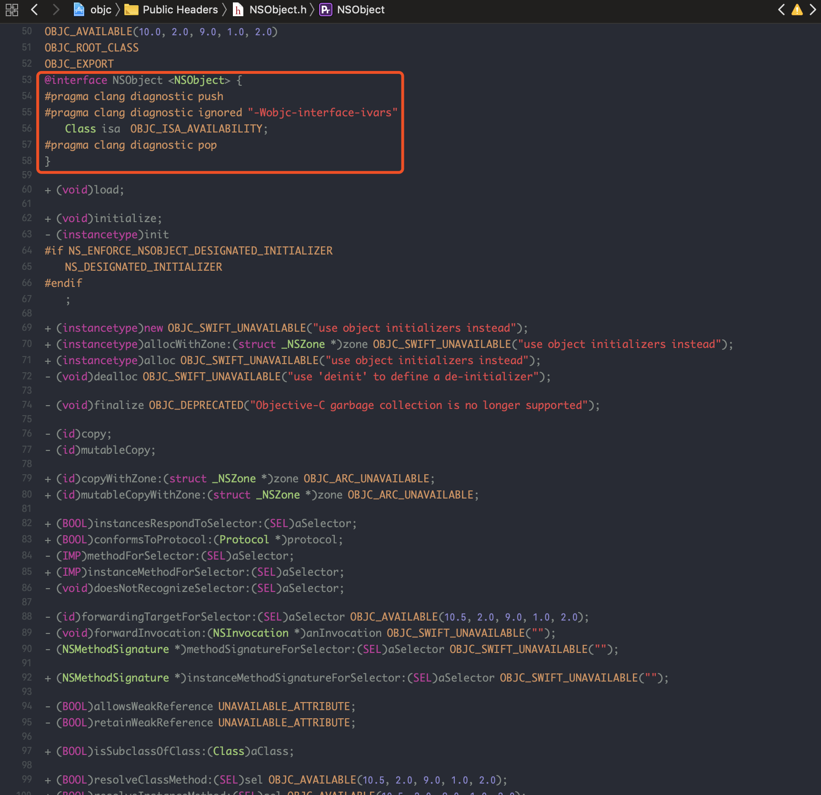Click the yellow warning issue icon
The image size is (821, 795).
(x=797, y=10)
